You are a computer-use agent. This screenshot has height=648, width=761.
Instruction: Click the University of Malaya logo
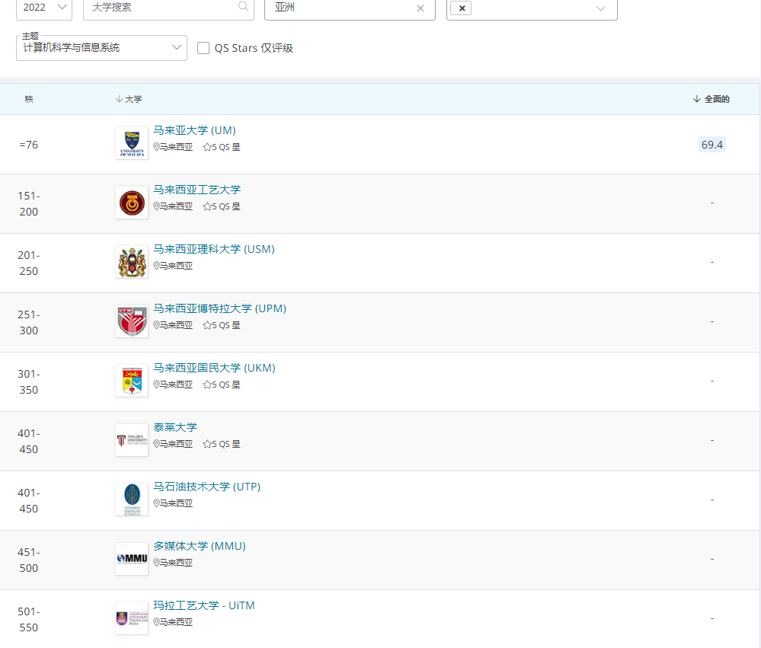pos(132,143)
